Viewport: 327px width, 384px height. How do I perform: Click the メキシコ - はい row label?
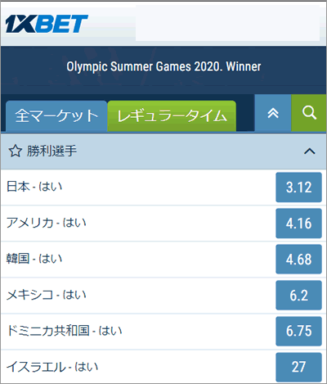tap(47, 295)
